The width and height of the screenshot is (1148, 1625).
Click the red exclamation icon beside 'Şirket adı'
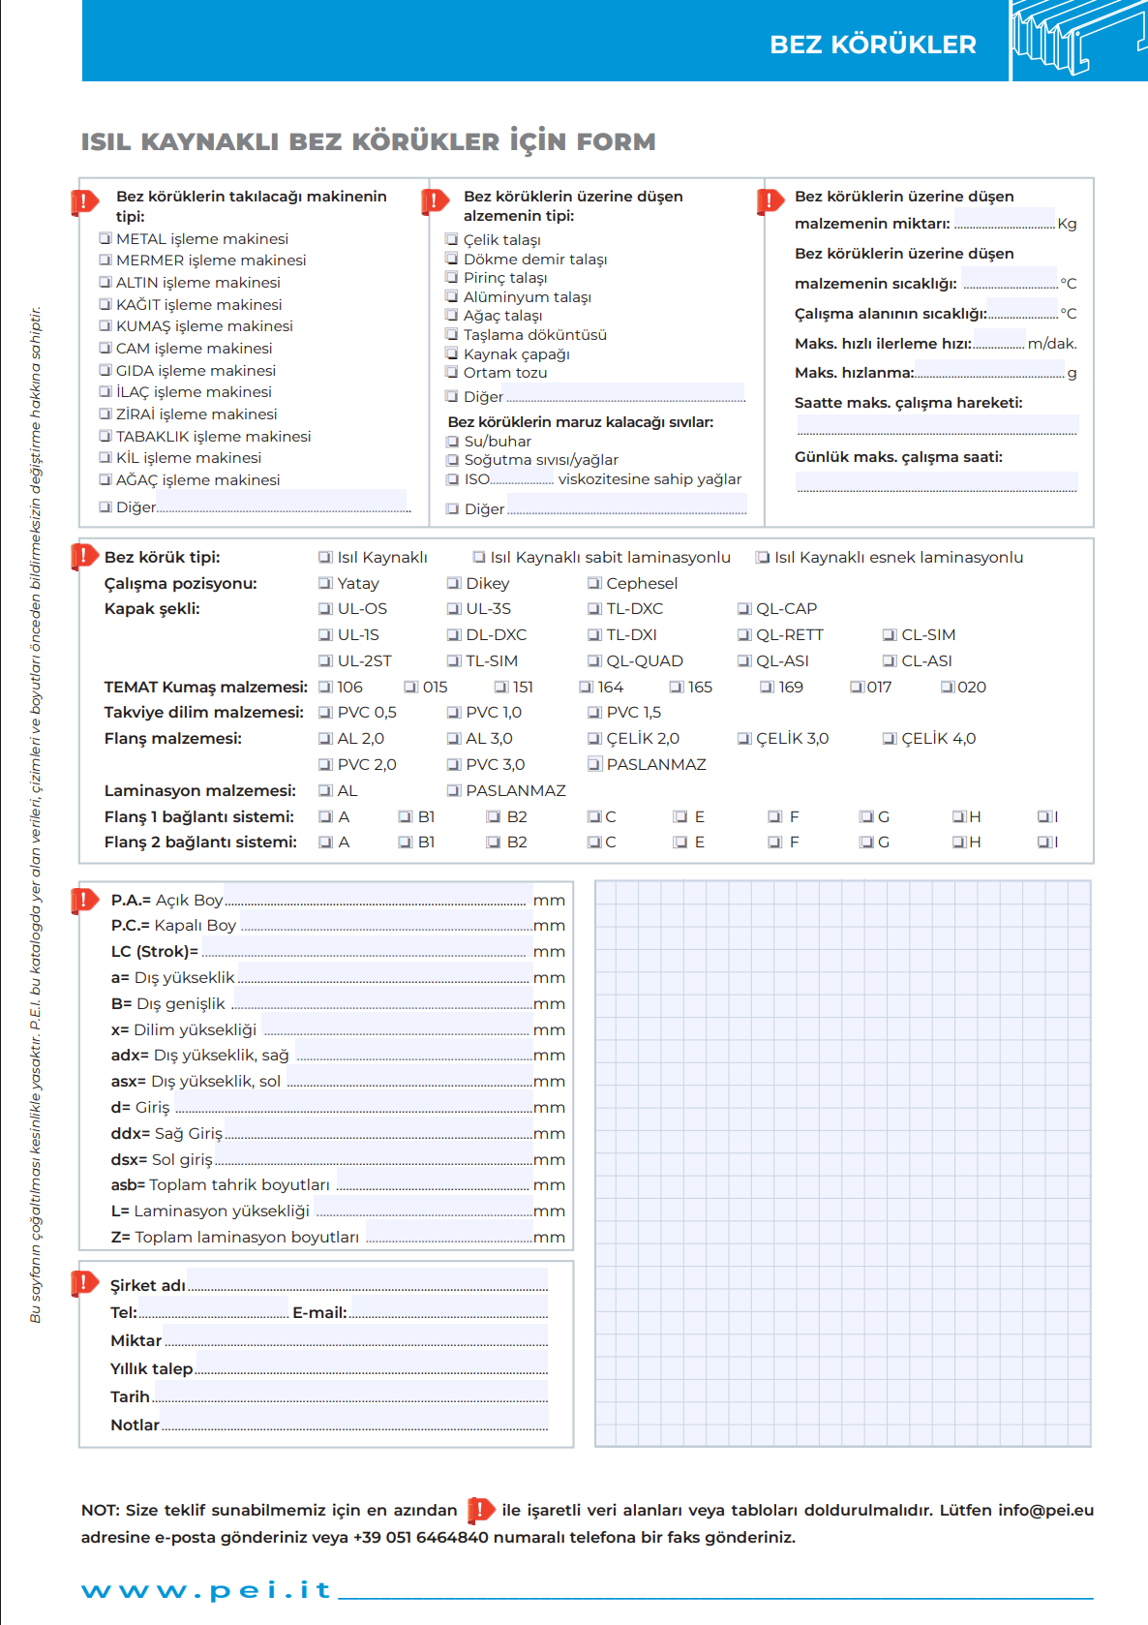[x=84, y=1284]
